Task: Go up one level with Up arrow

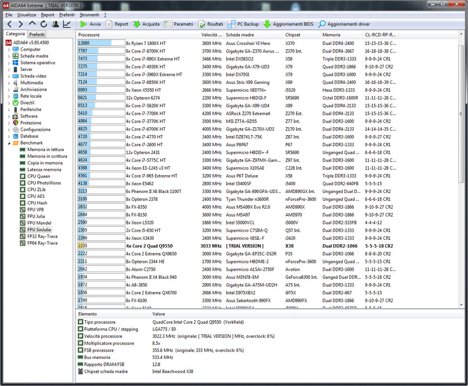Action: [32, 24]
